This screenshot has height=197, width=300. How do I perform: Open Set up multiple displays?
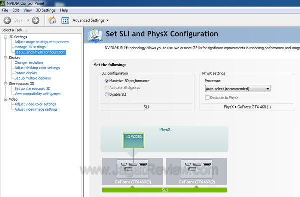point(32,78)
